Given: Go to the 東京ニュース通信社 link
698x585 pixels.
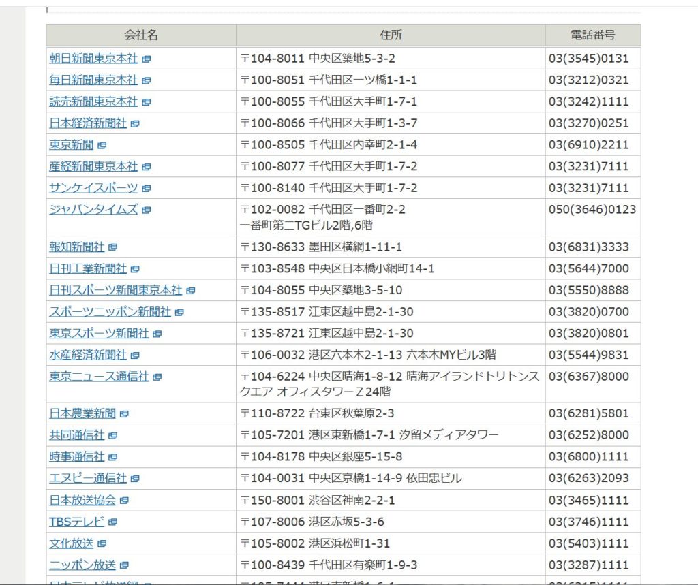Looking at the screenshot, I should (98, 377).
